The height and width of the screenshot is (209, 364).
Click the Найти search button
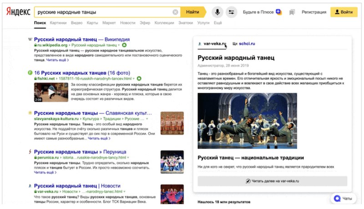coord(192,12)
